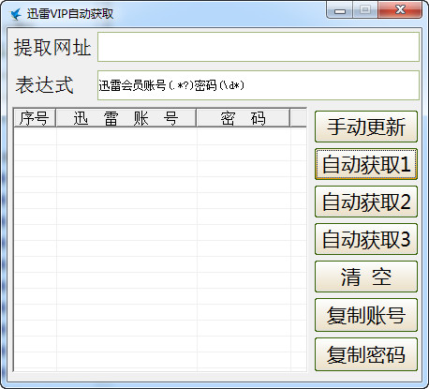Run the 自动获取2 button
429x389 pixels.
click(x=366, y=202)
